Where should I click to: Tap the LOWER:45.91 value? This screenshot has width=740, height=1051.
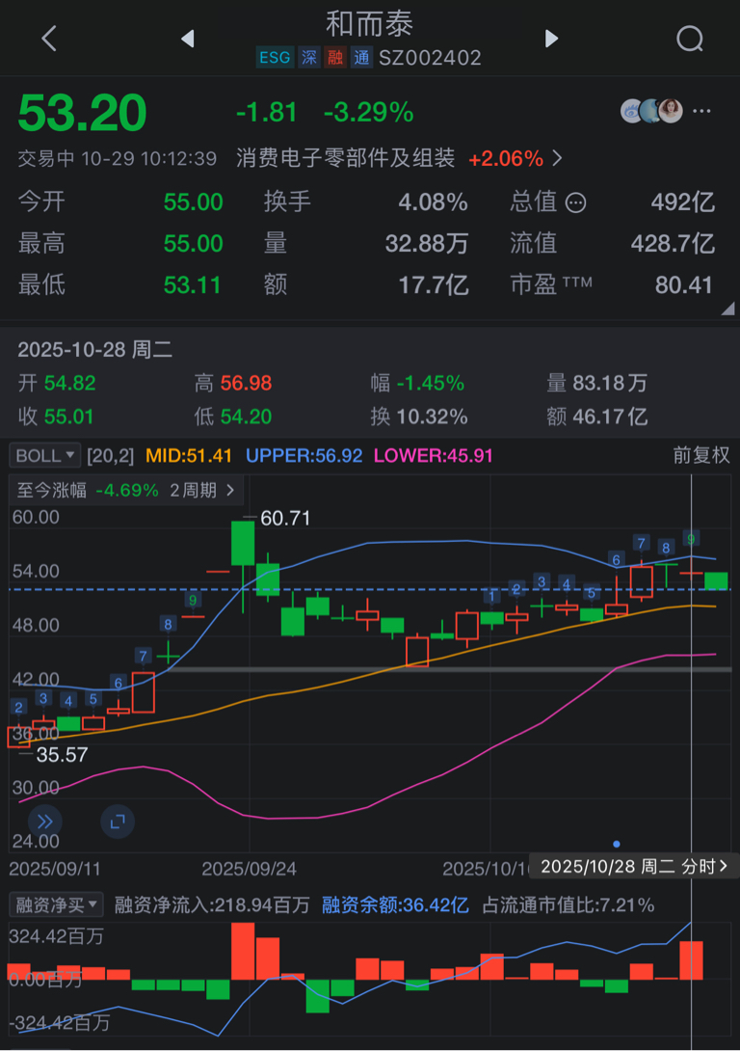point(434,456)
